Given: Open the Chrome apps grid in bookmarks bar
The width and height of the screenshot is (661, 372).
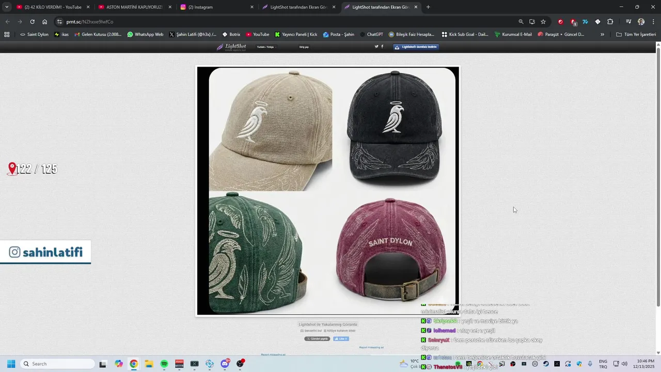Looking at the screenshot, I should (x=7, y=34).
